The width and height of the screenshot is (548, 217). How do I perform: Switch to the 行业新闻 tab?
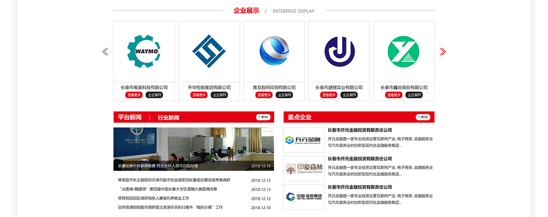(168, 117)
